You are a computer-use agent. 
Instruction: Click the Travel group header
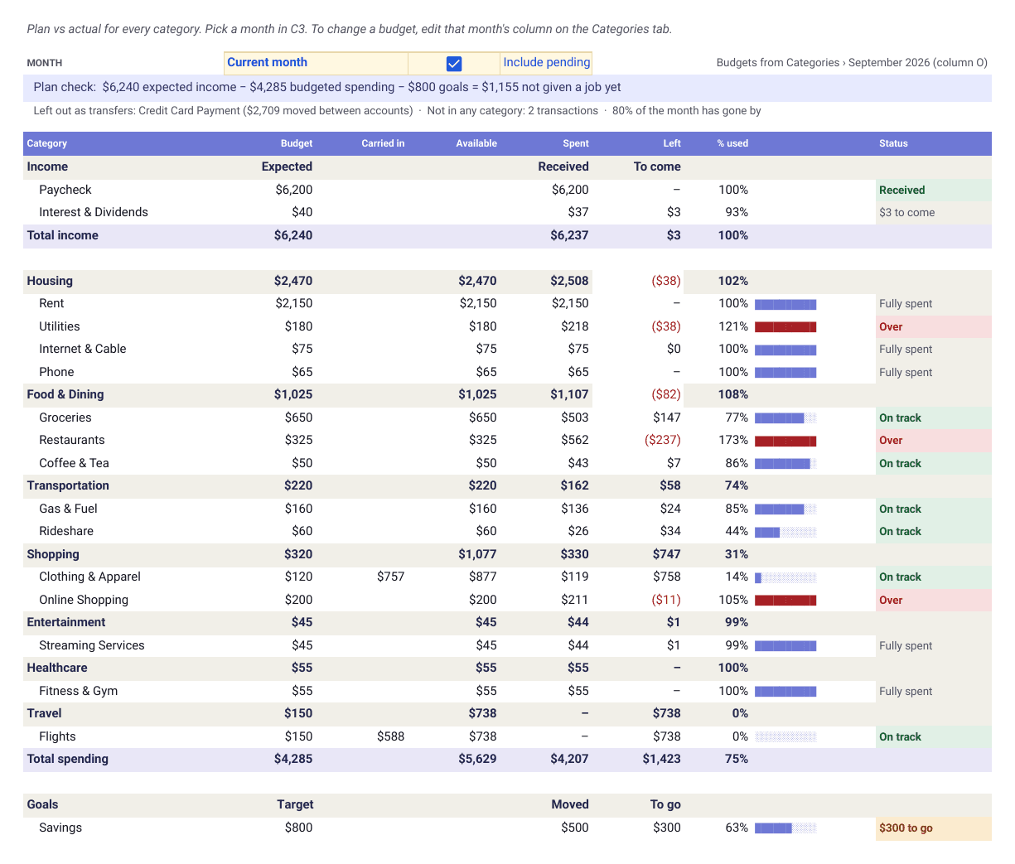(44, 713)
